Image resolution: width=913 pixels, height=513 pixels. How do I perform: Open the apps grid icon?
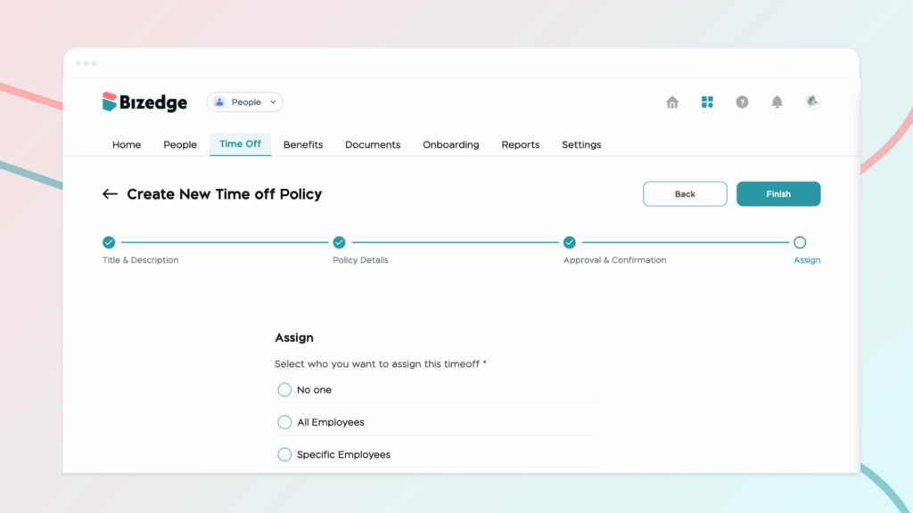(x=707, y=102)
